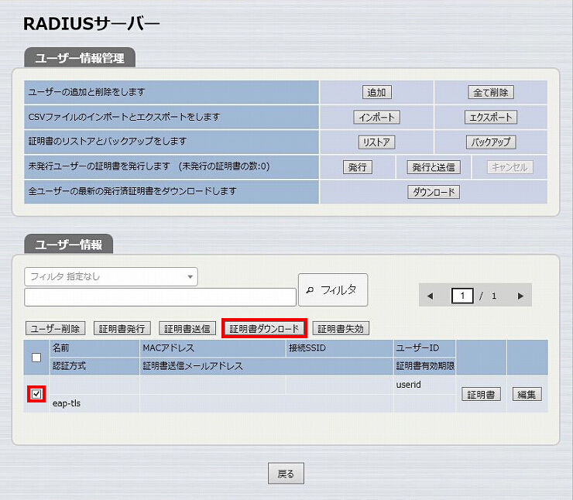Click the userid text in the table

409,385
